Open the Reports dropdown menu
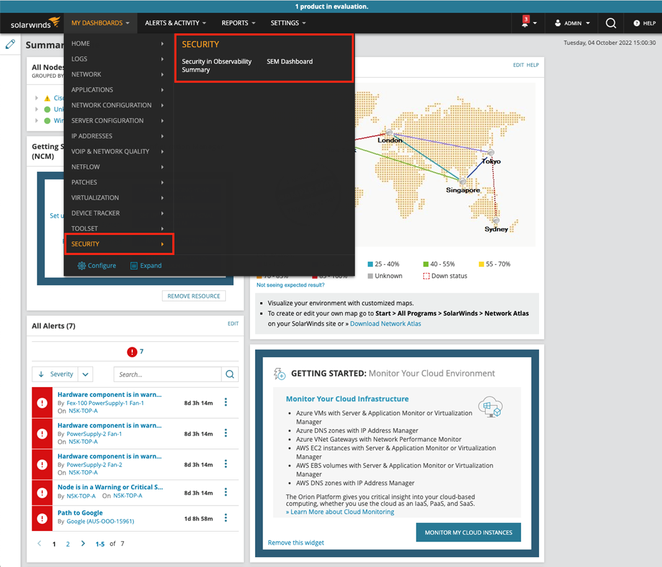 238,23
